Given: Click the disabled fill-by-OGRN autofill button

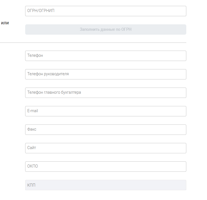Looking at the screenshot, I should 105,29.
